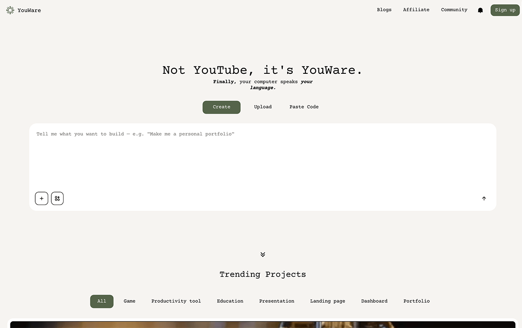Open notifications via the bell icon
Viewport: 522px width, 328px height.
480,10
